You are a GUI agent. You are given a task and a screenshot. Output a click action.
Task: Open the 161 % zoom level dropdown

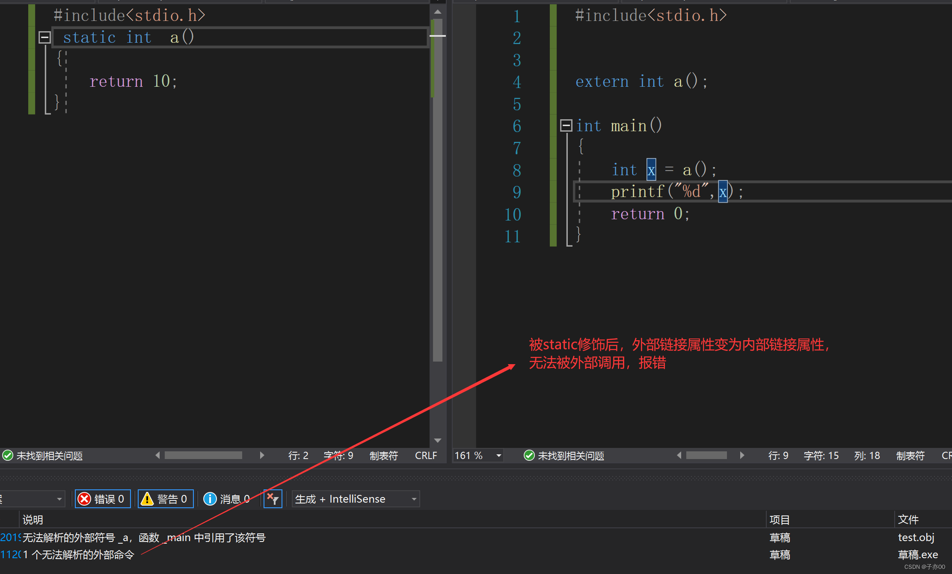click(498, 456)
